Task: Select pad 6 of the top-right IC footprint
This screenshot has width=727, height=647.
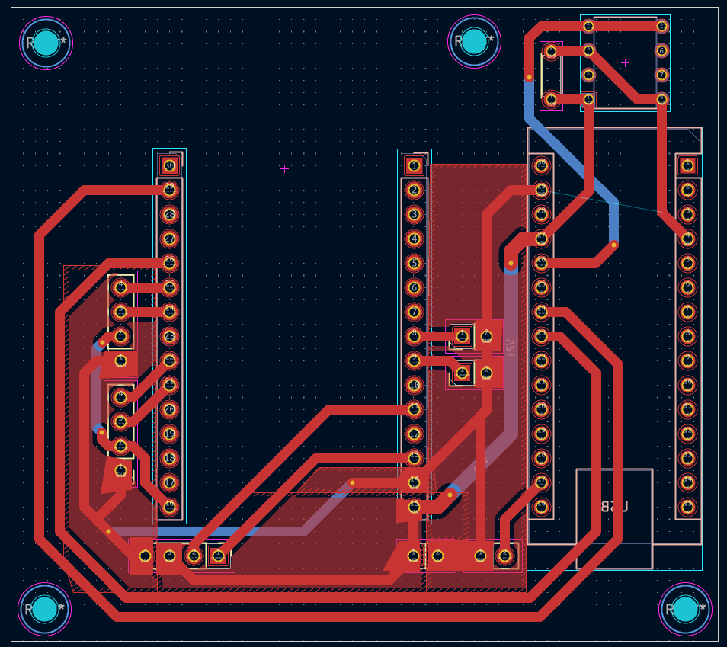Action: pos(661,50)
